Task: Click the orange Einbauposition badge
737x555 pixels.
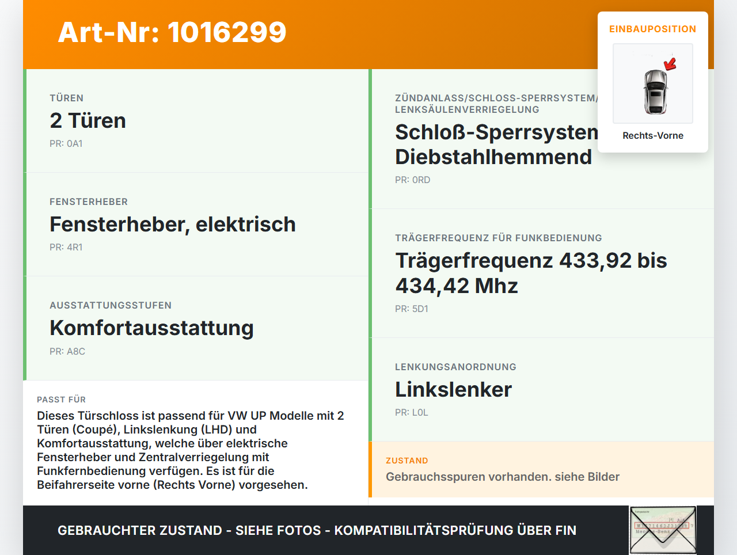Action: [652, 28]
